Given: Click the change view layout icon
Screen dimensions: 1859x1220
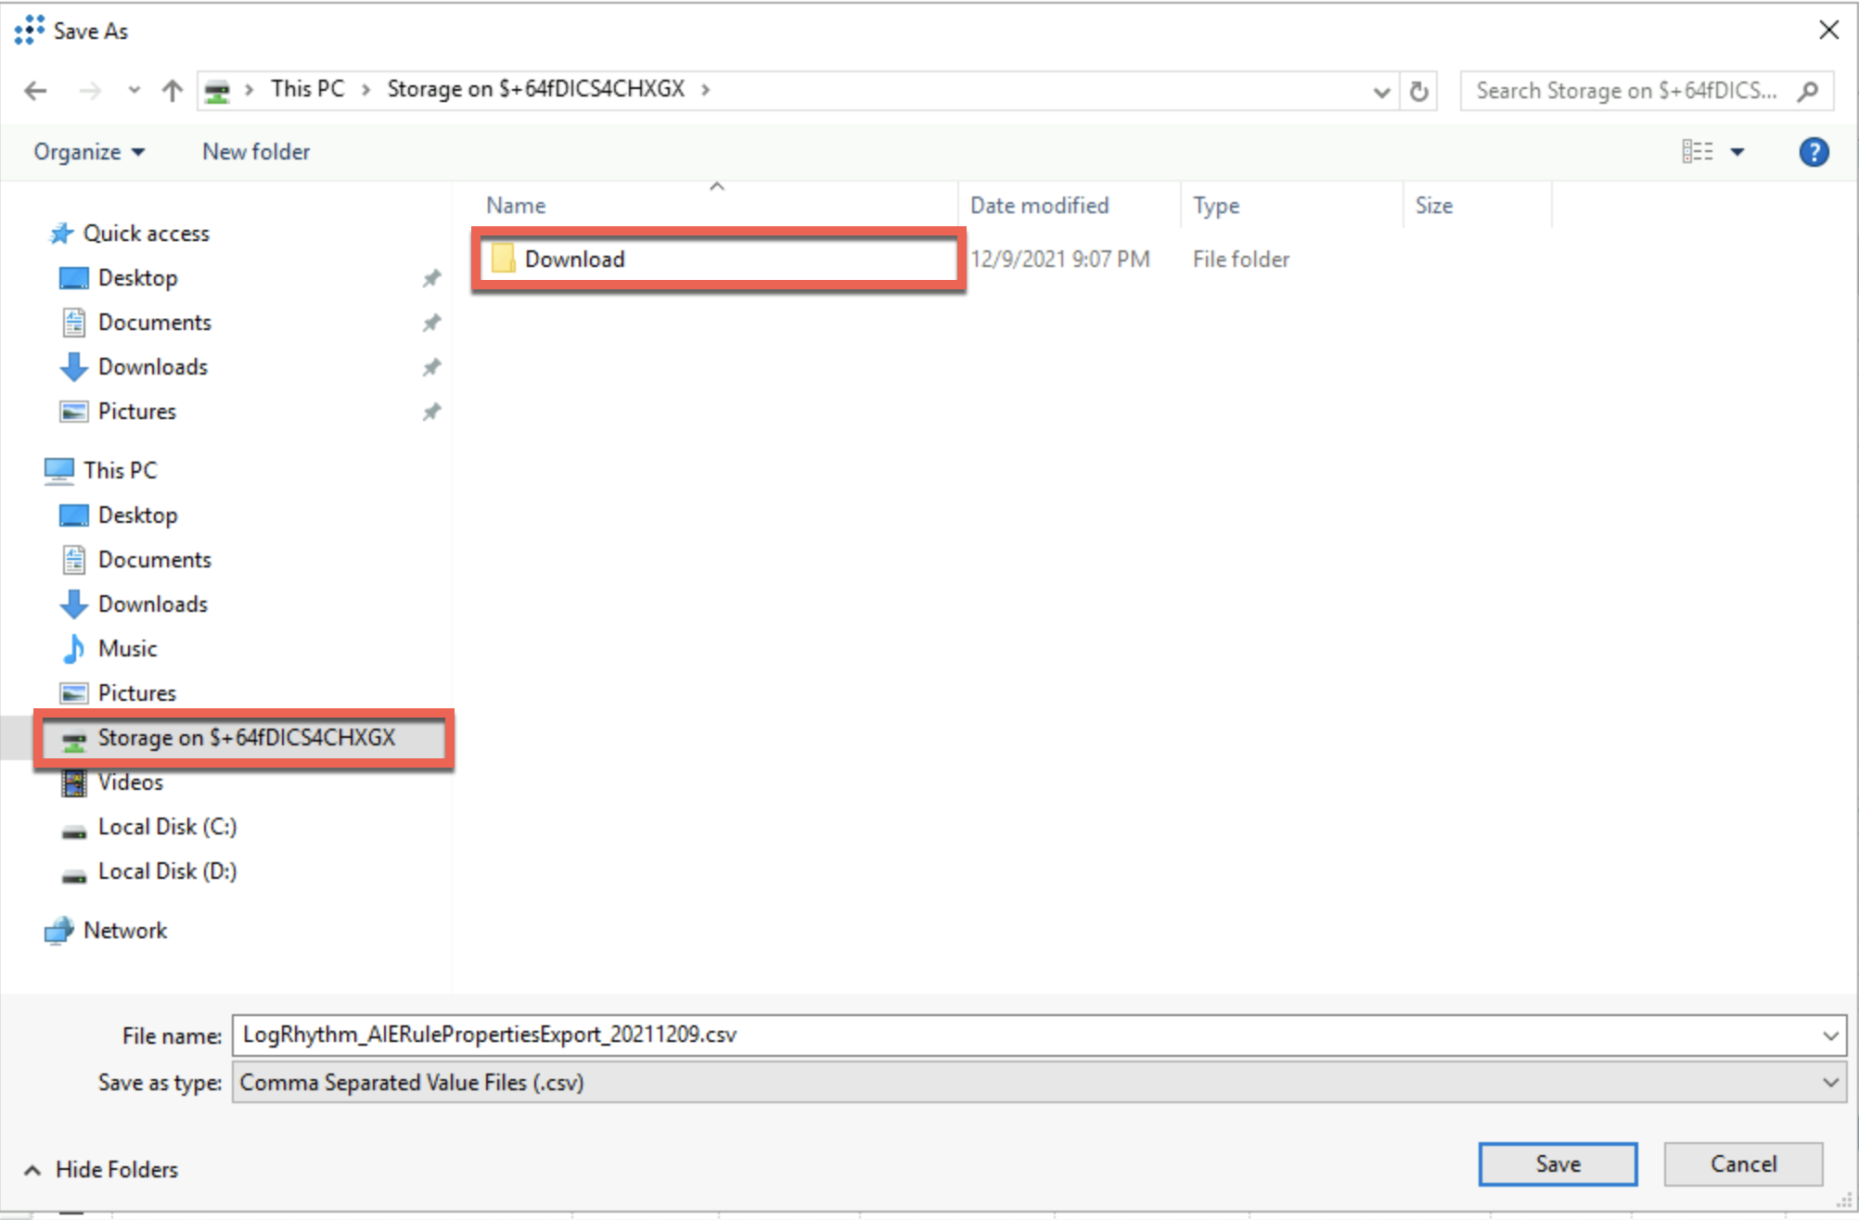Looking at the screenshot, I should coord(1697,152).
